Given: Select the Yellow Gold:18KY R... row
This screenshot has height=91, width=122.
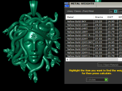Looking at the screenshot, I should (x=94, y=35).
